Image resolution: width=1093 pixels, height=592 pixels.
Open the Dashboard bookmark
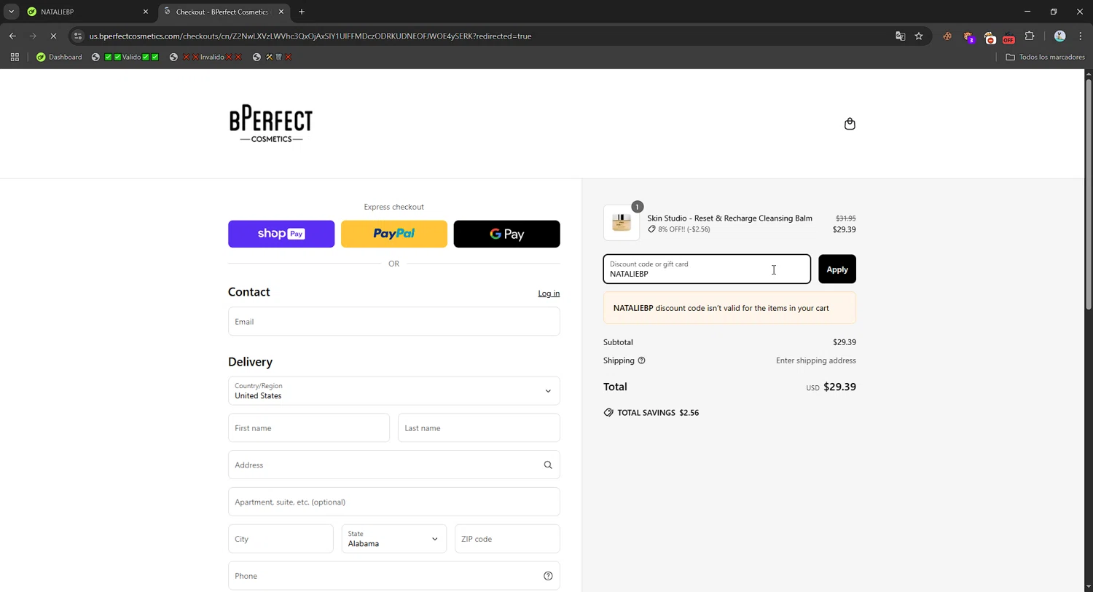pyautogui.click(x=59, y=57)
